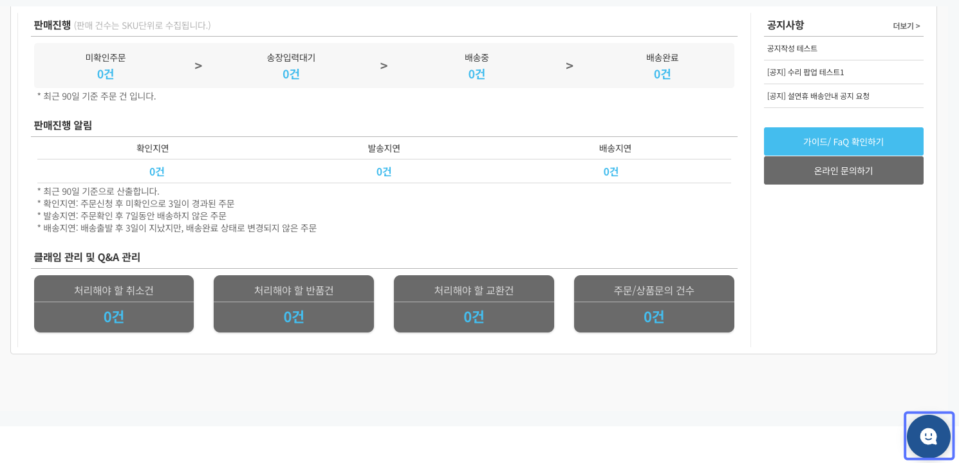
Task: Click arrow between 송장입력대기 and 배송중
Action: coord(384,66)
